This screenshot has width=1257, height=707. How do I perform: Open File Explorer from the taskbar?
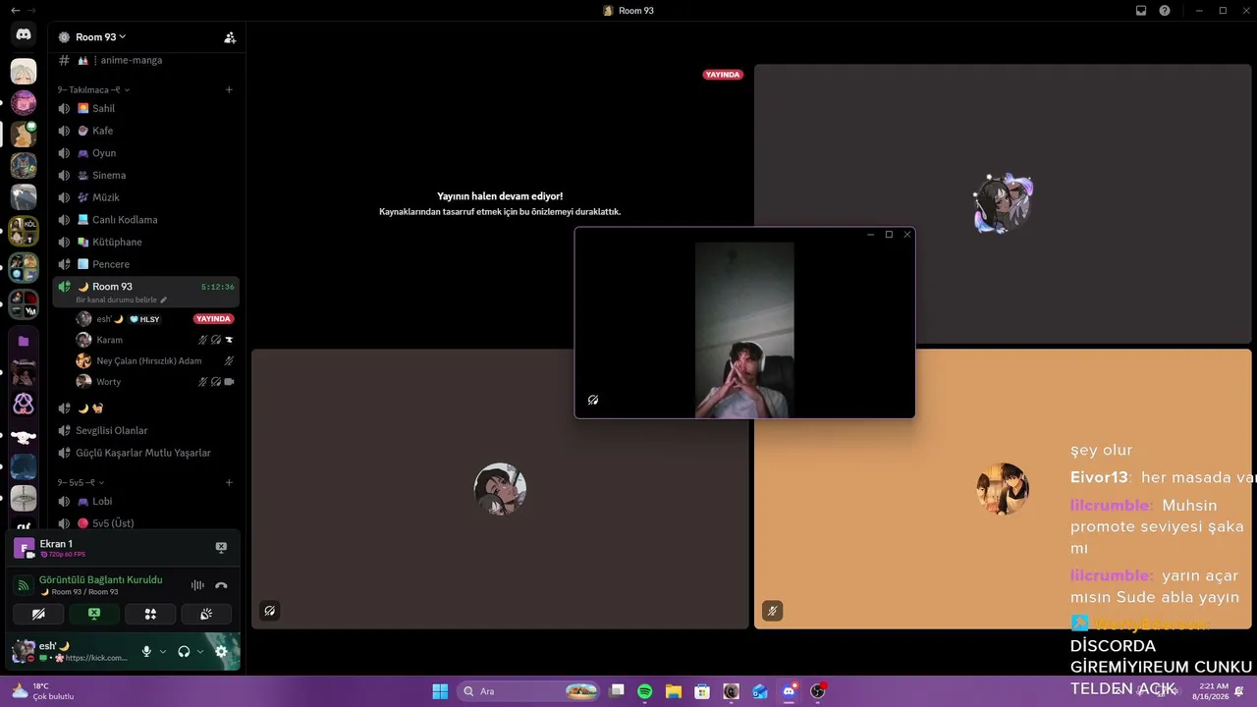[x=674, y=691]
